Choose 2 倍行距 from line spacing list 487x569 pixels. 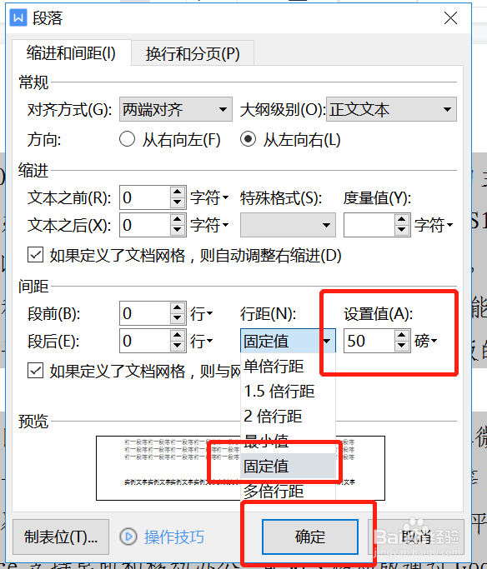click(x=288, y=417)
